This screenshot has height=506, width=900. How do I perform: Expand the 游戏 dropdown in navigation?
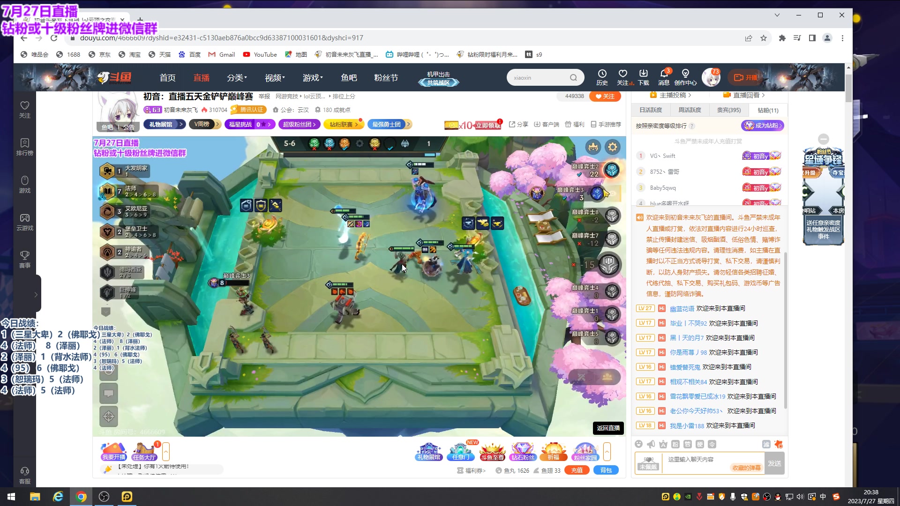313,78
